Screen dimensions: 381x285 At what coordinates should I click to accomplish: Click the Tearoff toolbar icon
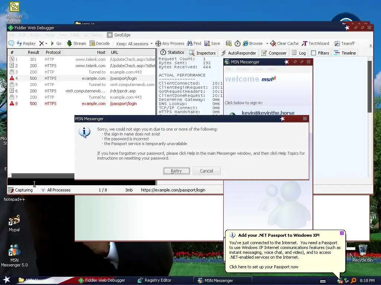click(x=345, y=43)
